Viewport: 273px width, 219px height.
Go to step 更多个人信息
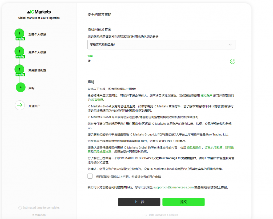(x=37, y=52)
